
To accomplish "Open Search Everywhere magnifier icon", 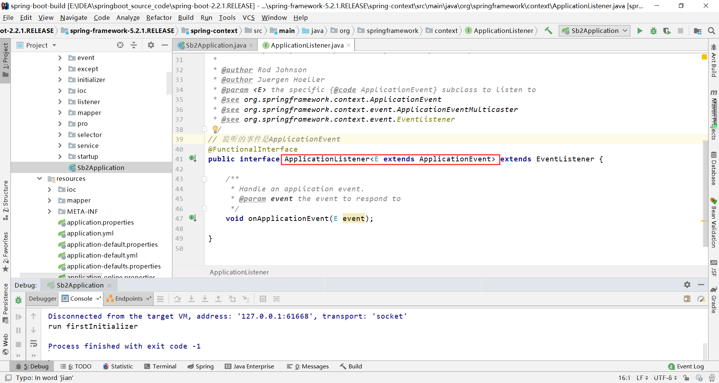I will (x=712, y=31).
